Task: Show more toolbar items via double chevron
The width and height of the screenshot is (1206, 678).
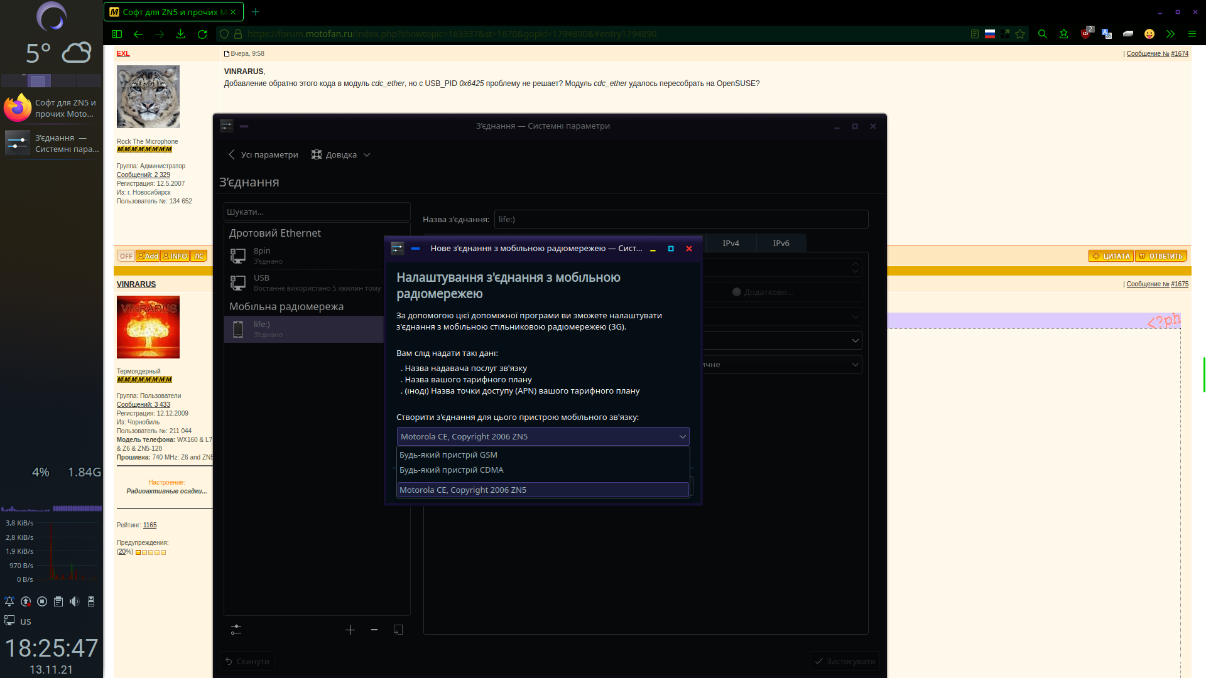Action: 1170,34
